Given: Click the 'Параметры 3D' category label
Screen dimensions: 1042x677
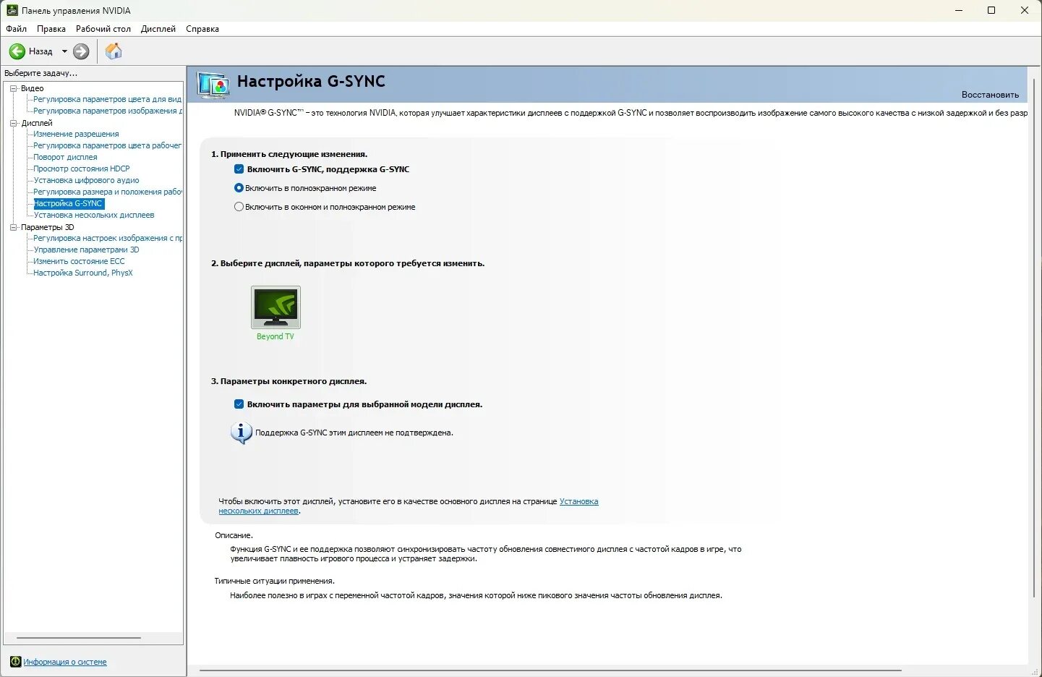Looking at the screenshot, I should (x=47, y=227).
